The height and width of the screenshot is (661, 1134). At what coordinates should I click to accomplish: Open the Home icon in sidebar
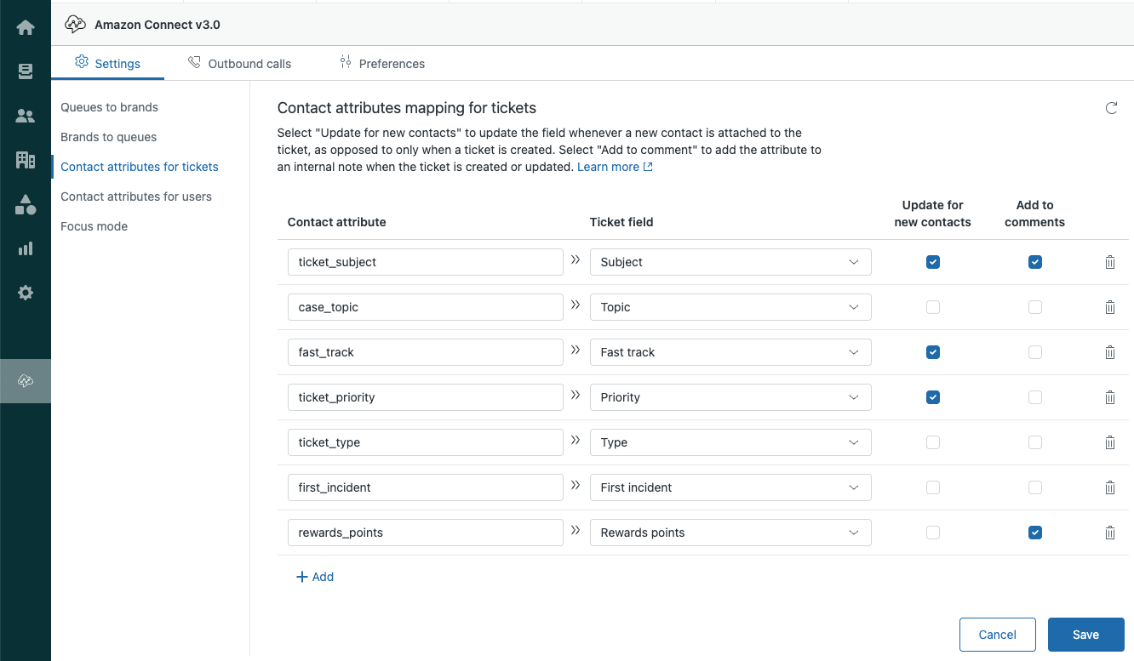(x=26, y=27)
